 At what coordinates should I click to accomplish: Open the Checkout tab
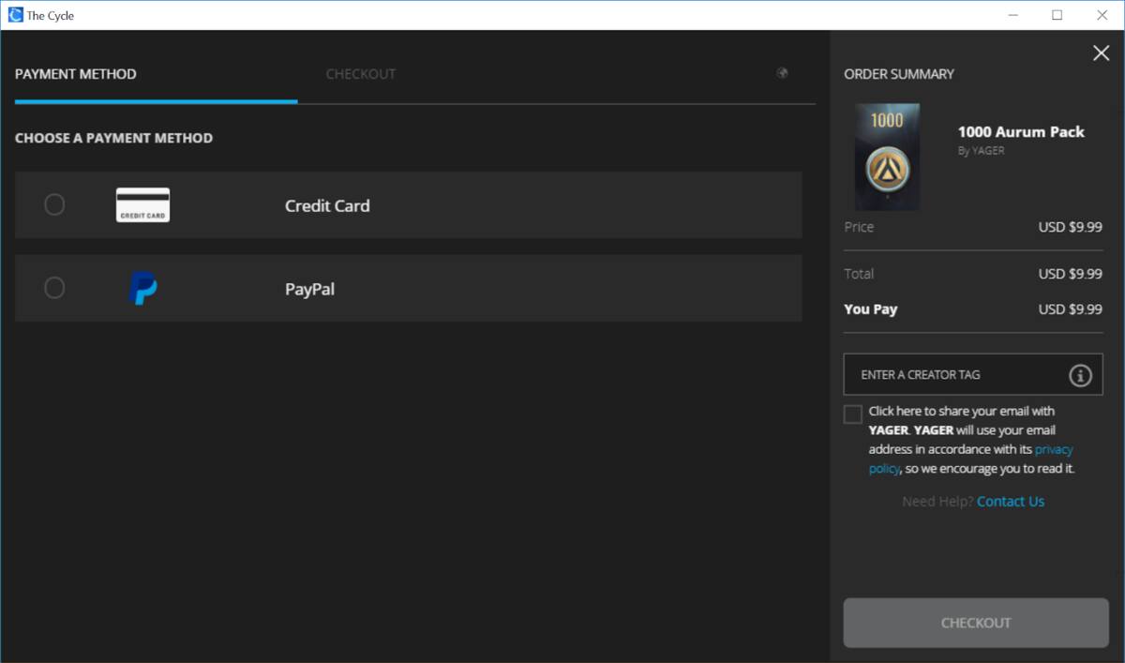pos(361,74)
